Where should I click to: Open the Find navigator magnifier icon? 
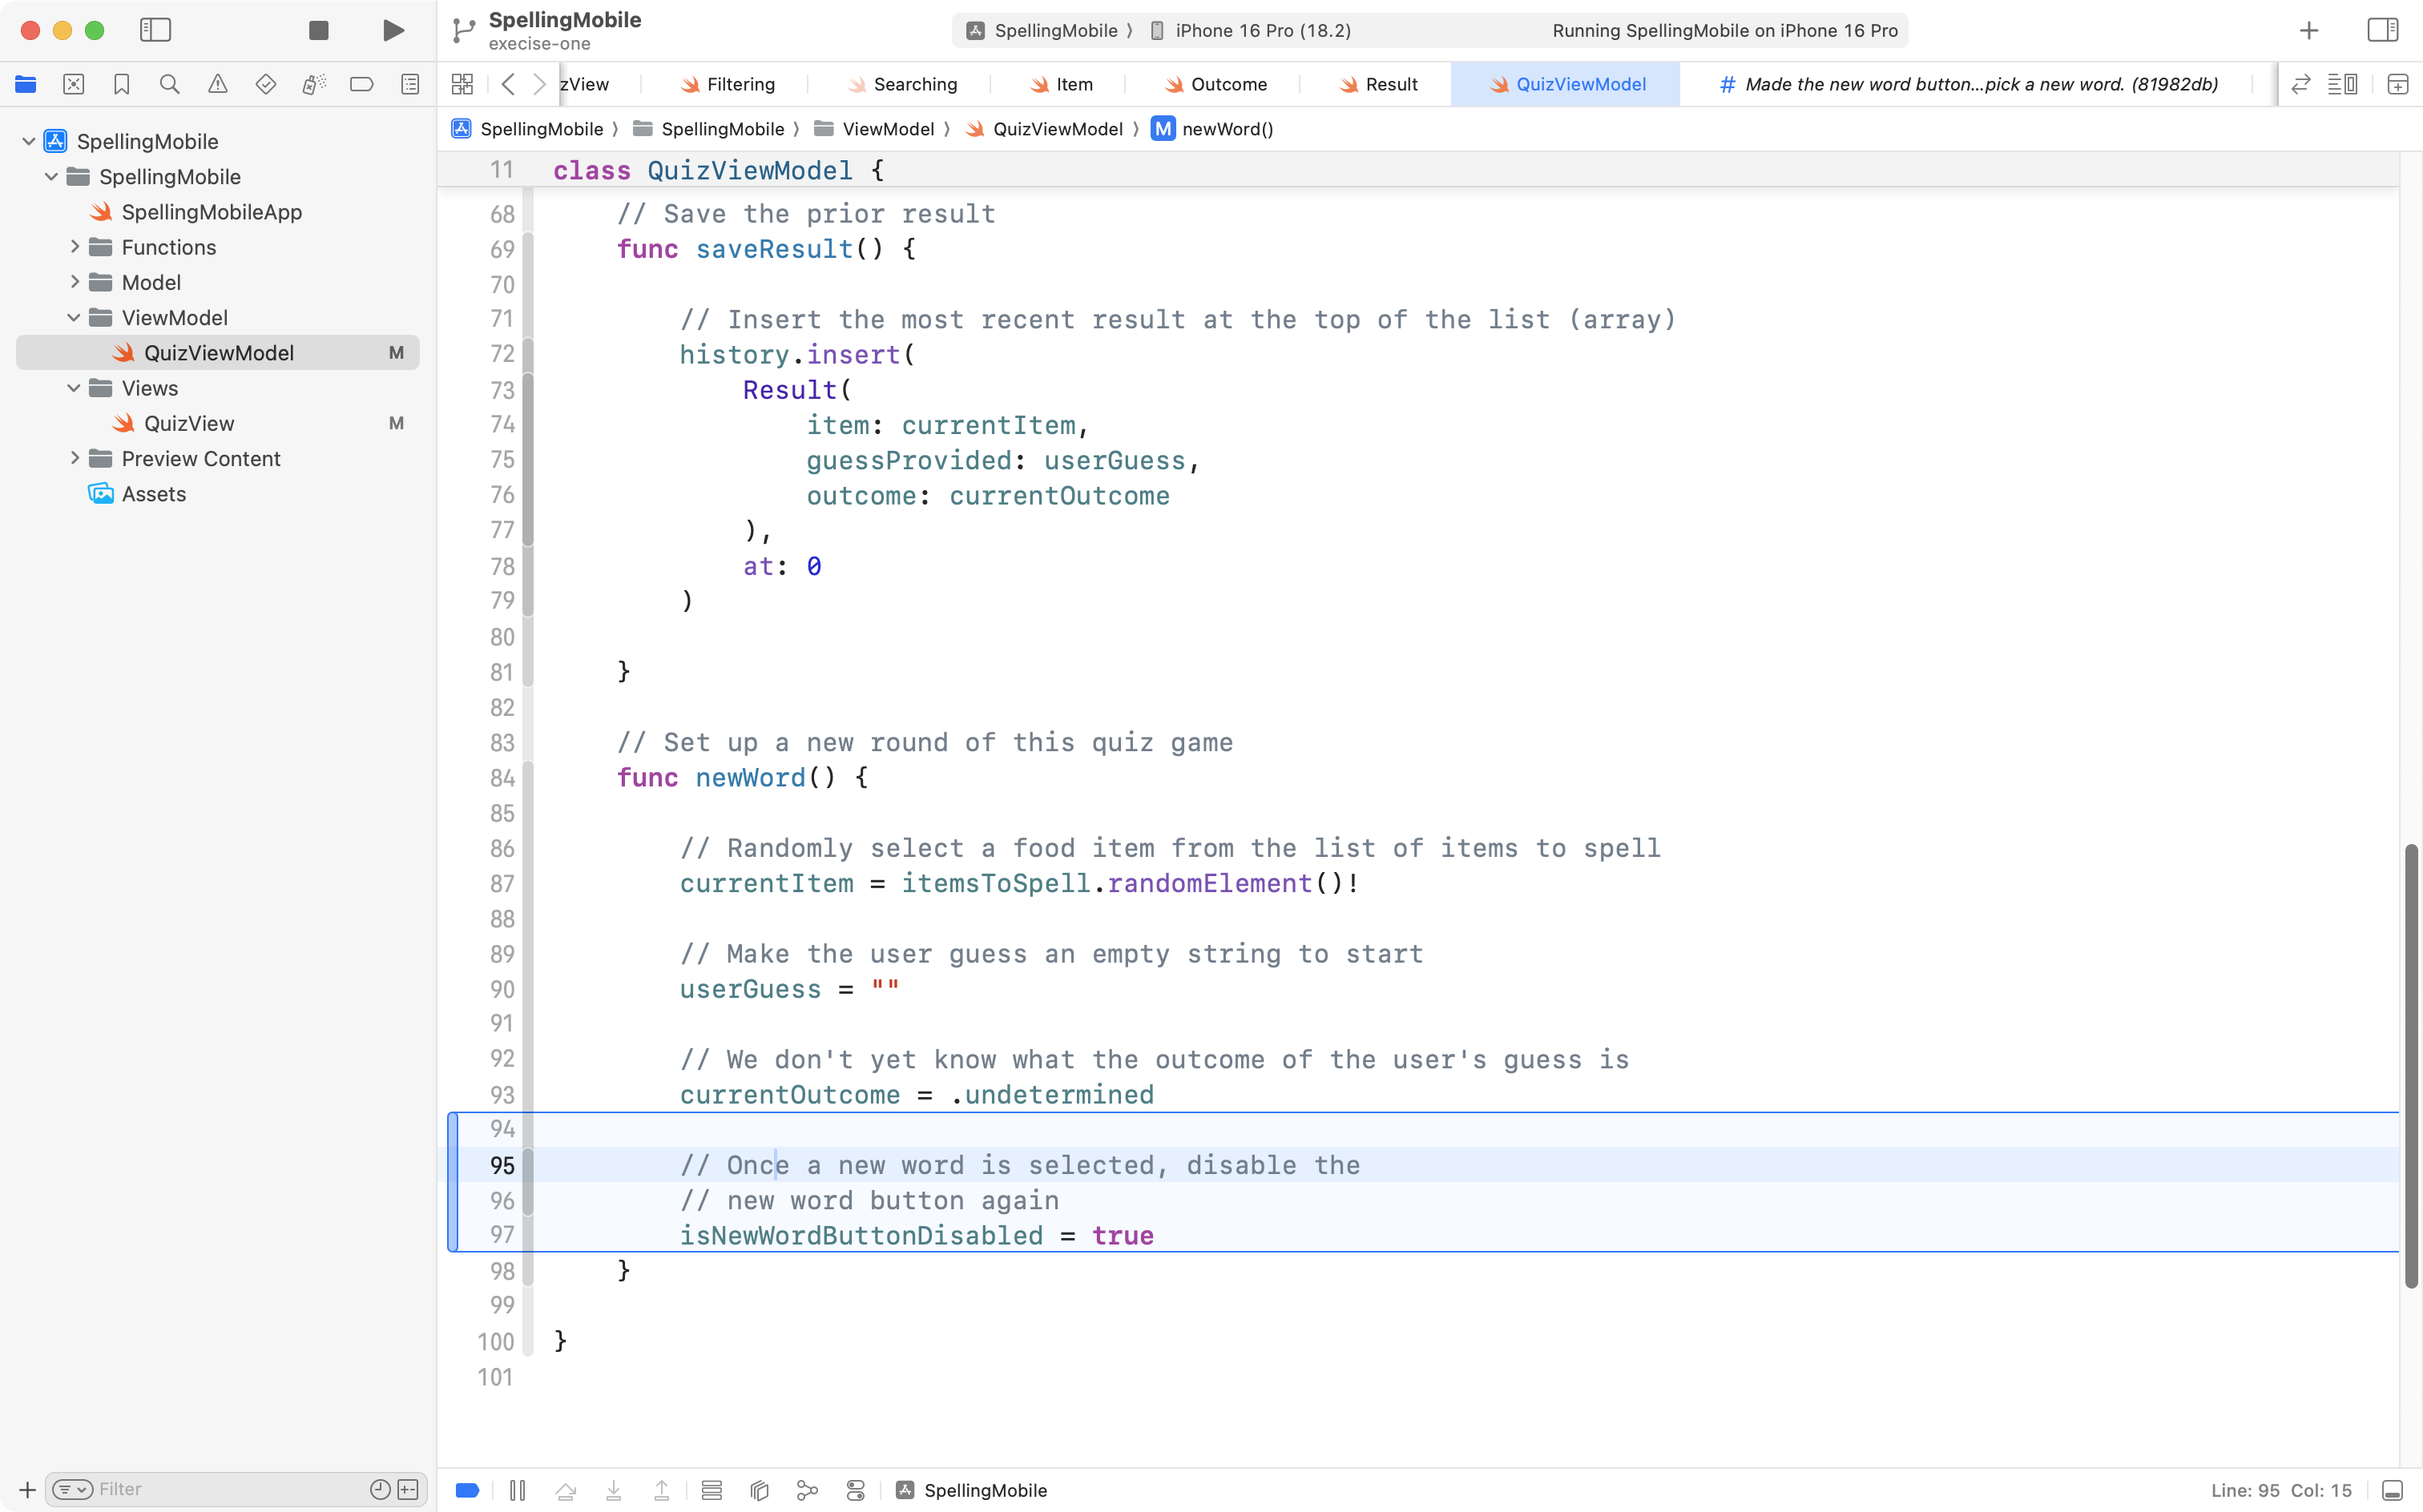click(169, 84)
